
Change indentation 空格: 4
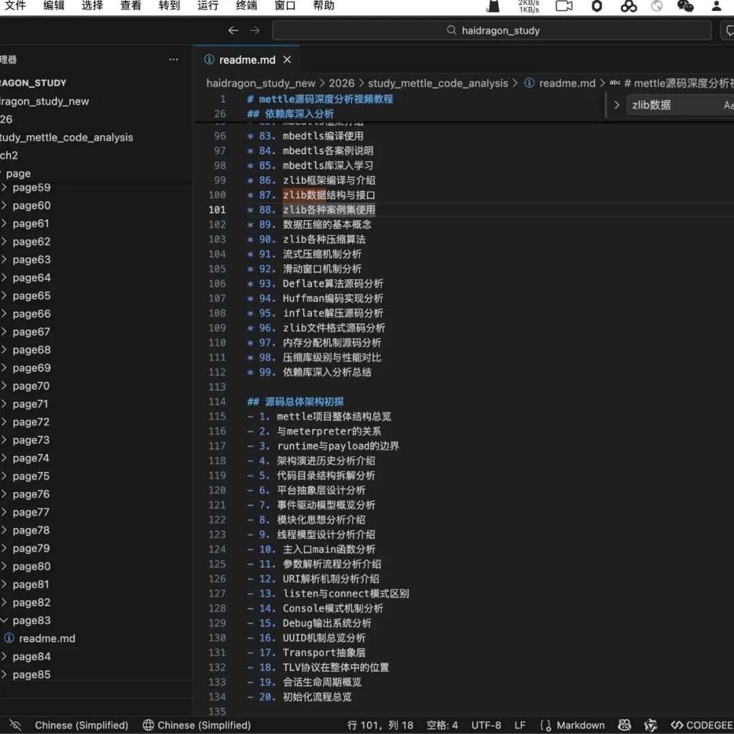click(x=442, y=726)
